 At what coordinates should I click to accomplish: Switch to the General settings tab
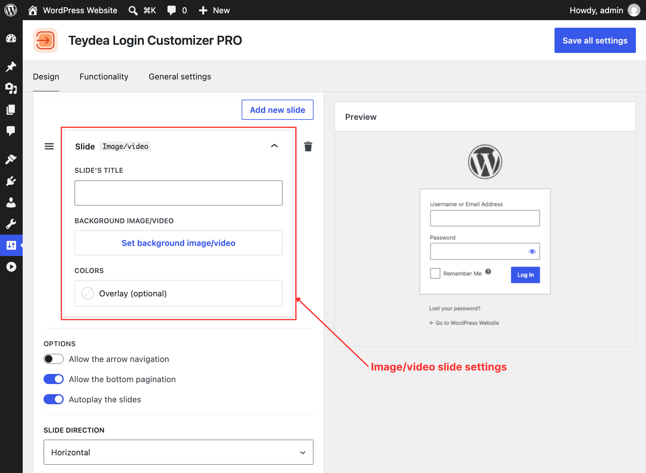click(x=180, y=77)
